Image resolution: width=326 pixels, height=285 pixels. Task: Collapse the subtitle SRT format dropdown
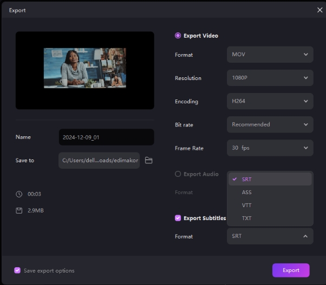[x=270, y=236]
